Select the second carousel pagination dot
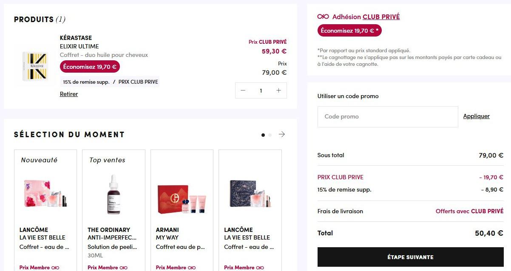Screen dimensions: 511x271 coord(270,135)
